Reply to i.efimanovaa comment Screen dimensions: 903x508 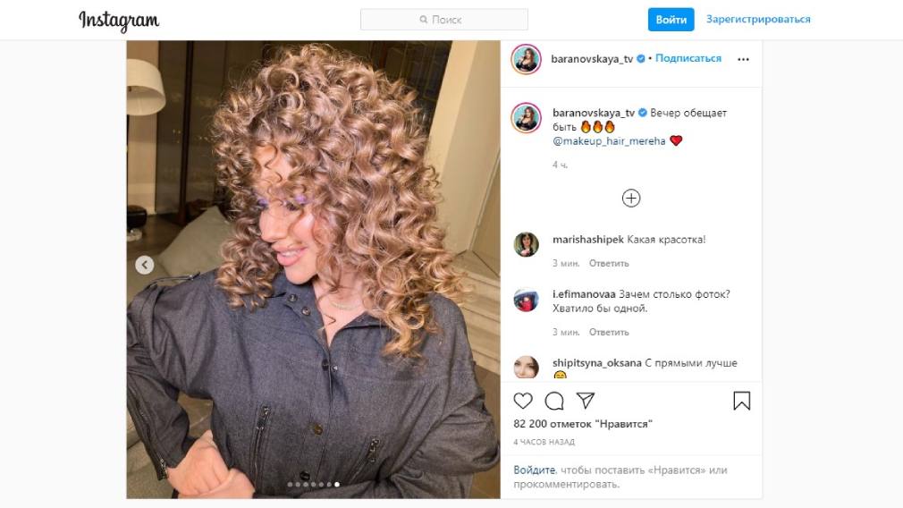(x=609, y=333)
